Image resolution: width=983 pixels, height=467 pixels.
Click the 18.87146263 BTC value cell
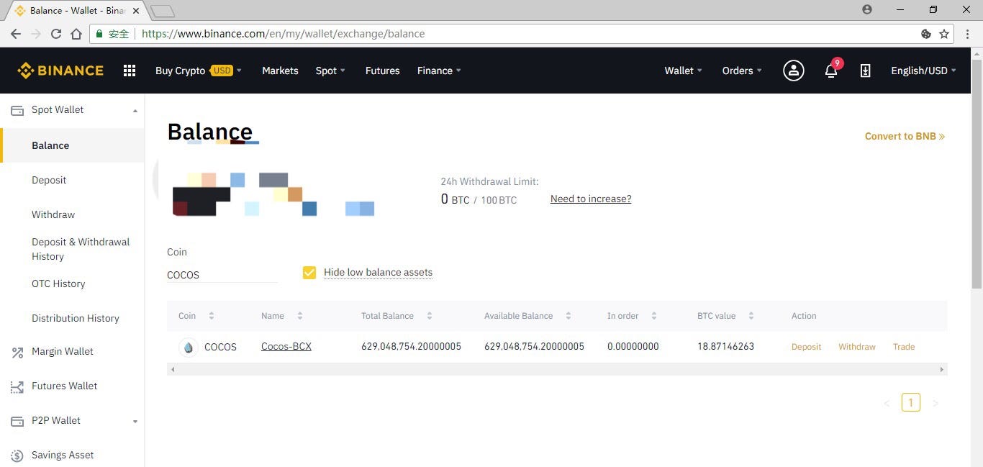coord(725,347)
